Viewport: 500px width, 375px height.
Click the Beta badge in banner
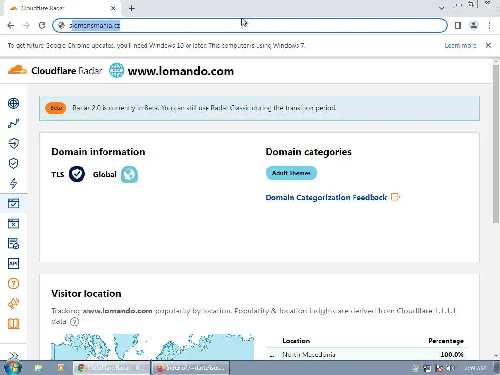pyautogui.click(x=56, y=108)
